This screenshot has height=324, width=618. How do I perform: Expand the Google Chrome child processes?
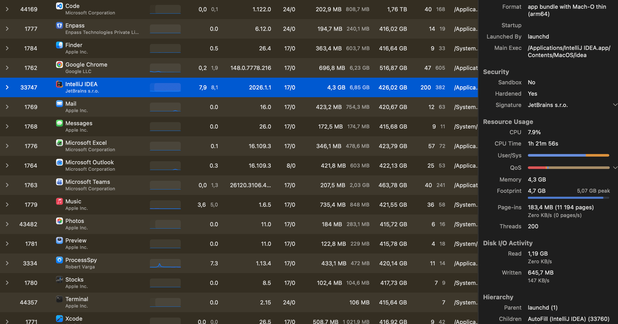point(7,68)
